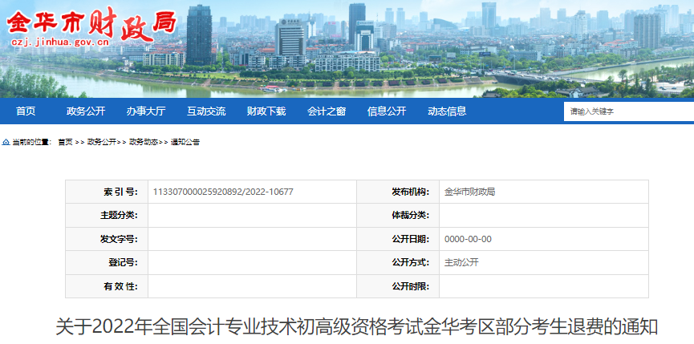Image resolution: width=694 pixels, height=344 pixels.
Task: Click 信息公开 in the top navigation
Action: pos(387,111)
